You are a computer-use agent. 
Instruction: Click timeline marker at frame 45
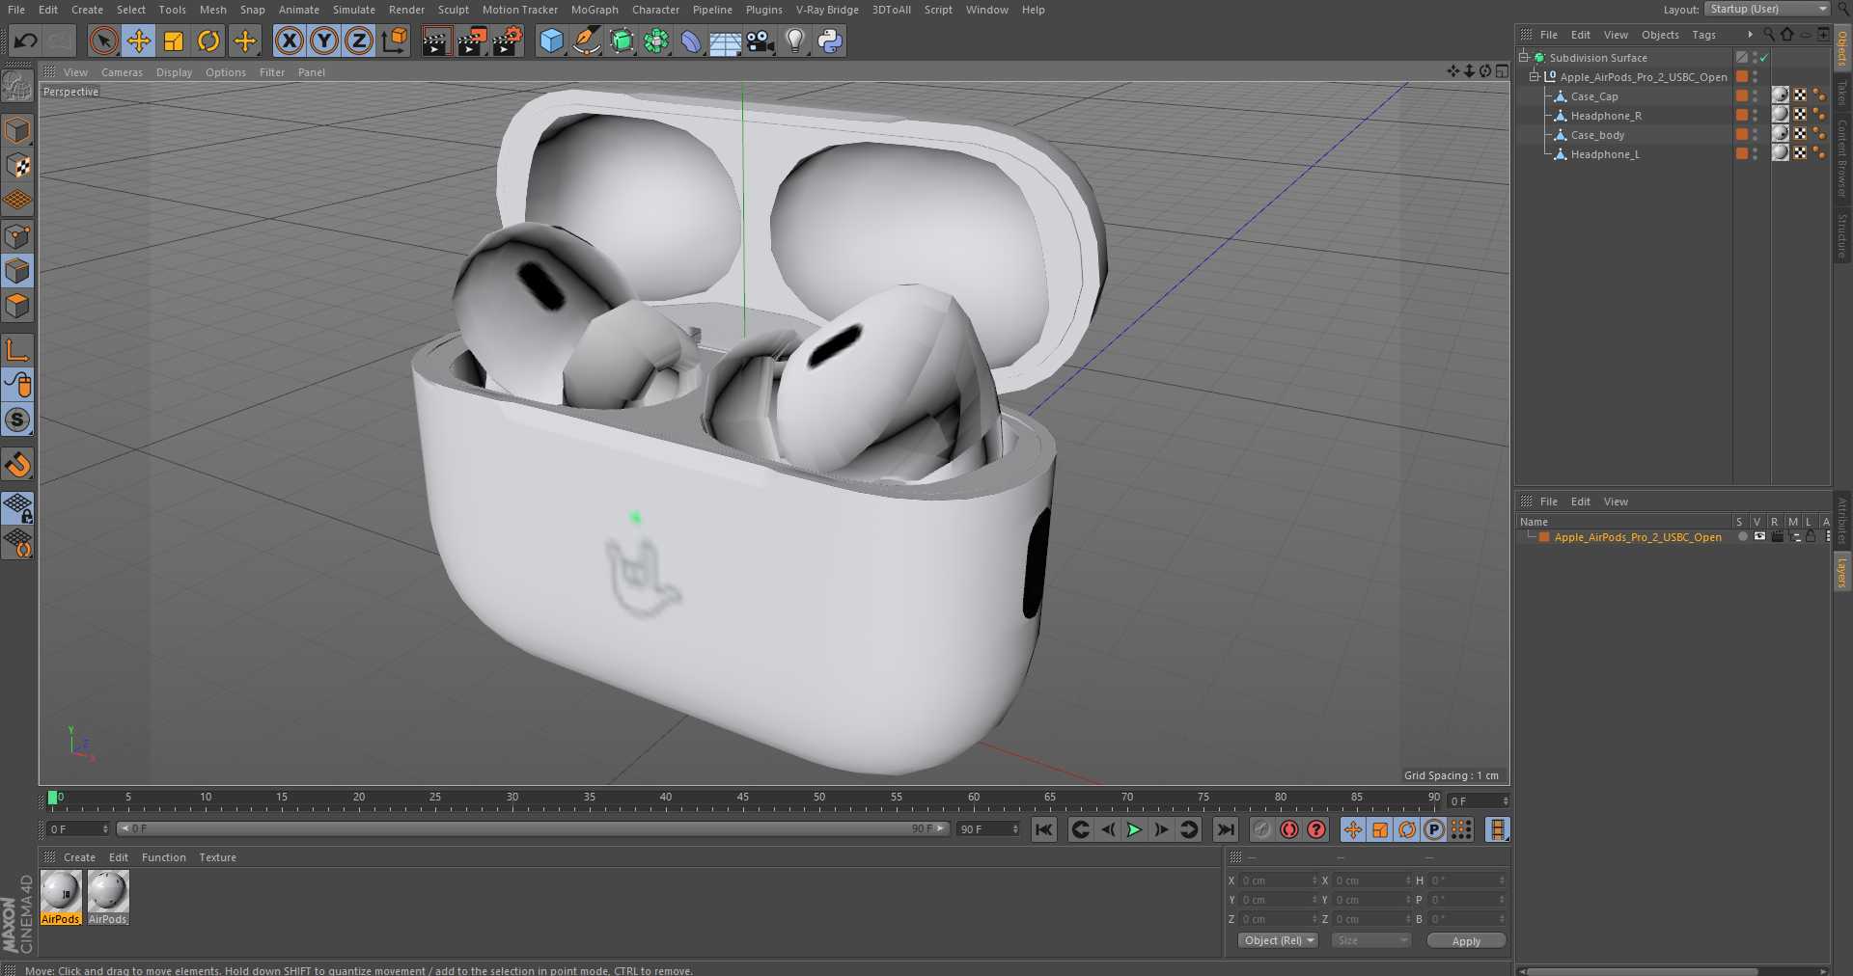coord(742,800)
